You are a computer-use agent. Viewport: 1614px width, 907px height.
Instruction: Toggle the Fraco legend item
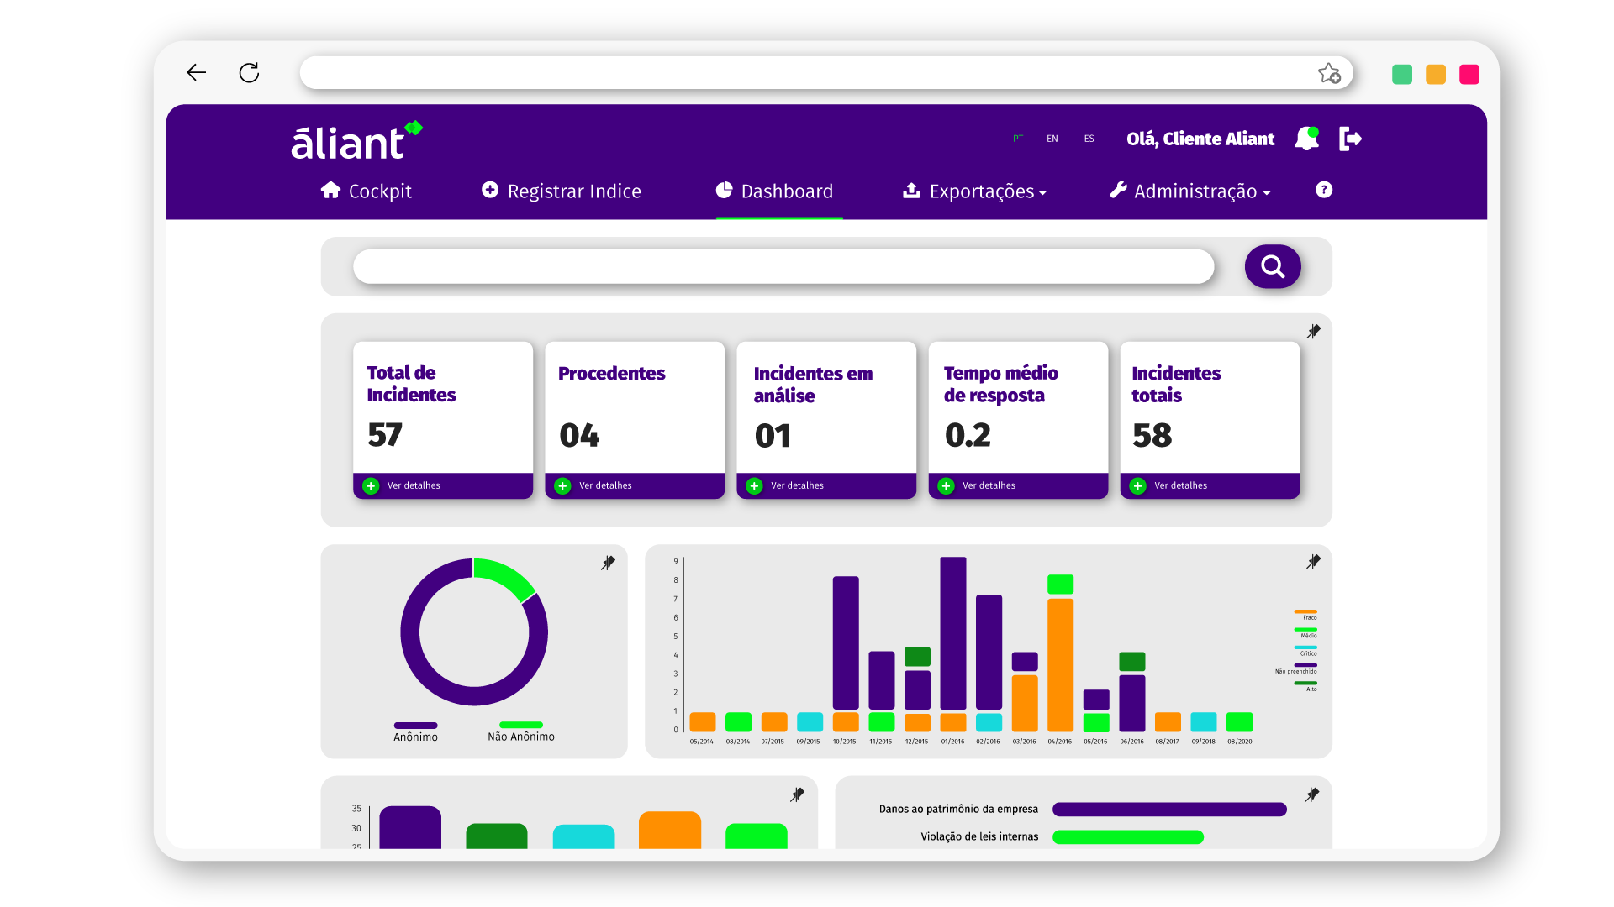1305,615
